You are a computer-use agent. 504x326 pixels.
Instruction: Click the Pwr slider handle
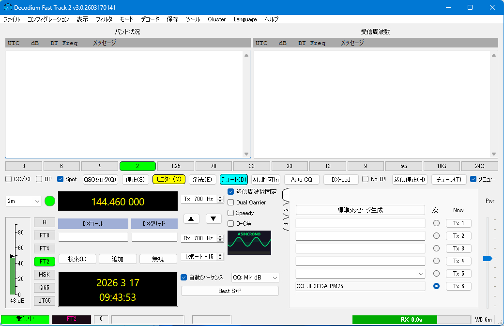487,258
